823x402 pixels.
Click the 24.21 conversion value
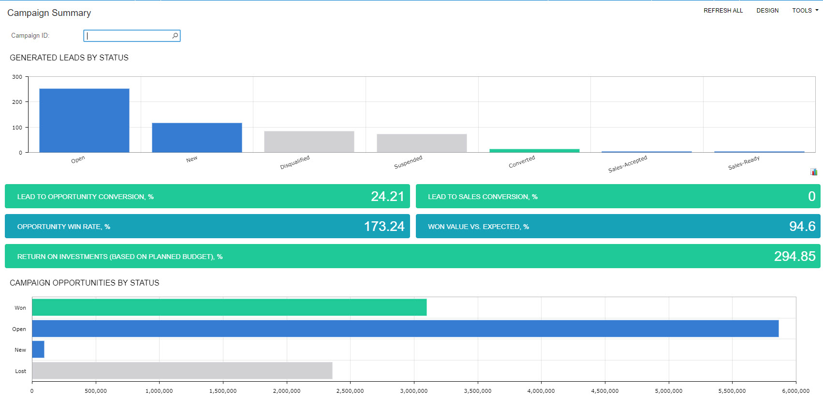[x=387, y=196]
